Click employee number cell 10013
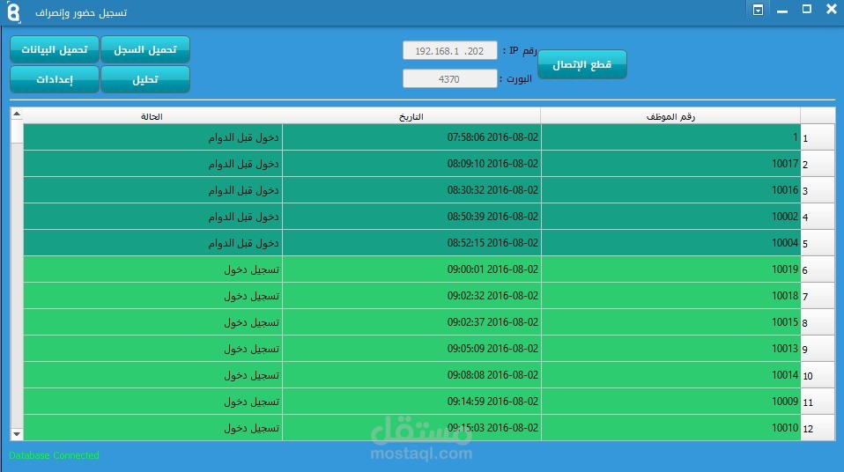 (x=670, y=348)
